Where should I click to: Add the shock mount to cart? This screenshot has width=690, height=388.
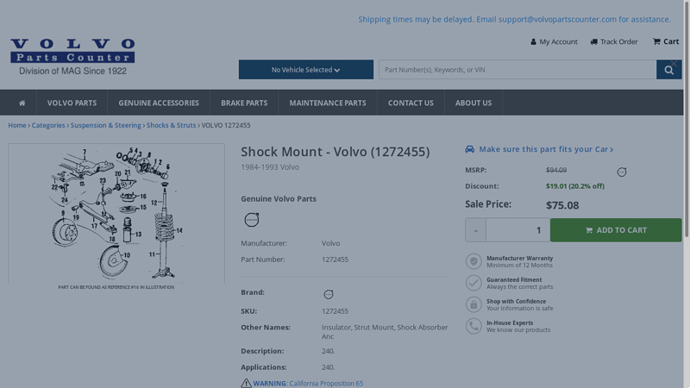click(x=616, y=230)
